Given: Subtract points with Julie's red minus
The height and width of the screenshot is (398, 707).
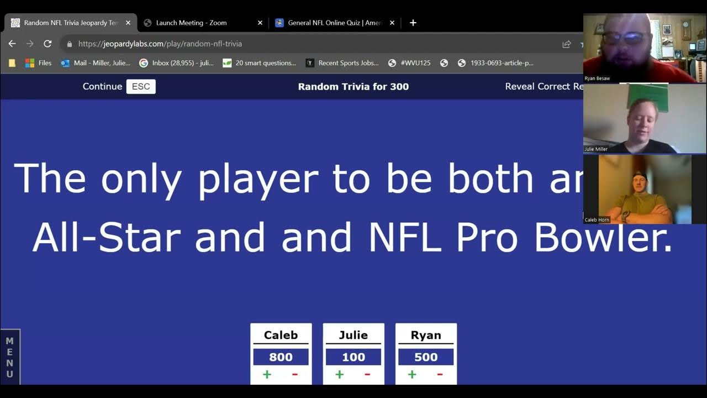Looking at the screenshot, I should [367, 374].
